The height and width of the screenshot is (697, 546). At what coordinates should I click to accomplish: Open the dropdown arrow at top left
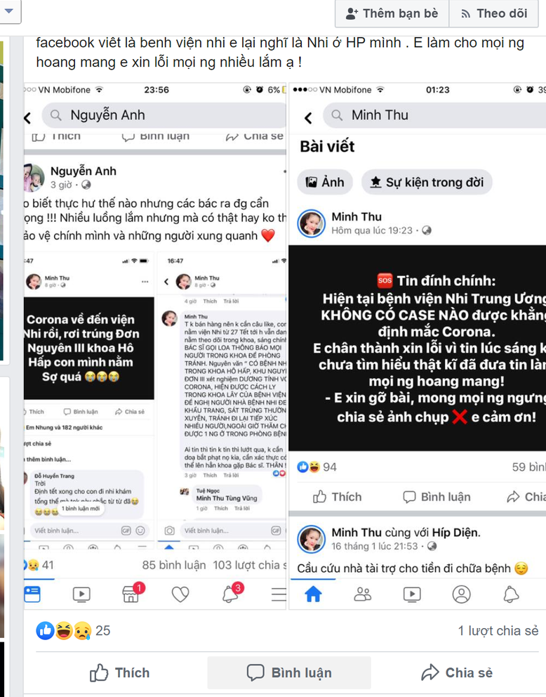point(9,11)
